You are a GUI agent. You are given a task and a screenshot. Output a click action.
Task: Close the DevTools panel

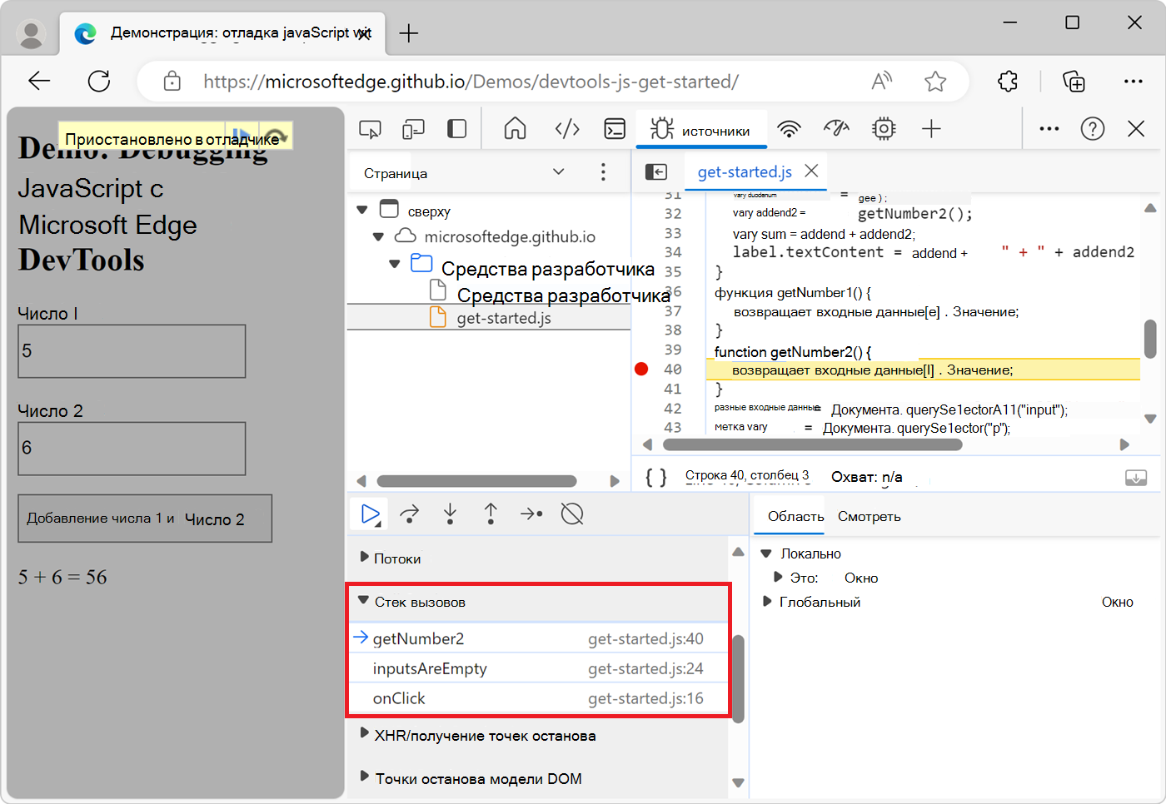tap(1136, 129)
